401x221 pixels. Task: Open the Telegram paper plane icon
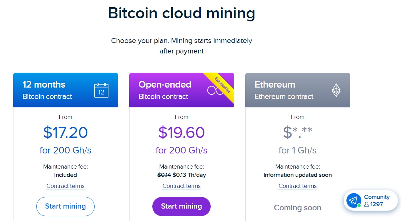(354, 200)
